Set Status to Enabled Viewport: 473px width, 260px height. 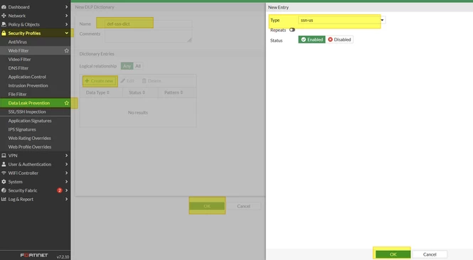click(312, 40)
